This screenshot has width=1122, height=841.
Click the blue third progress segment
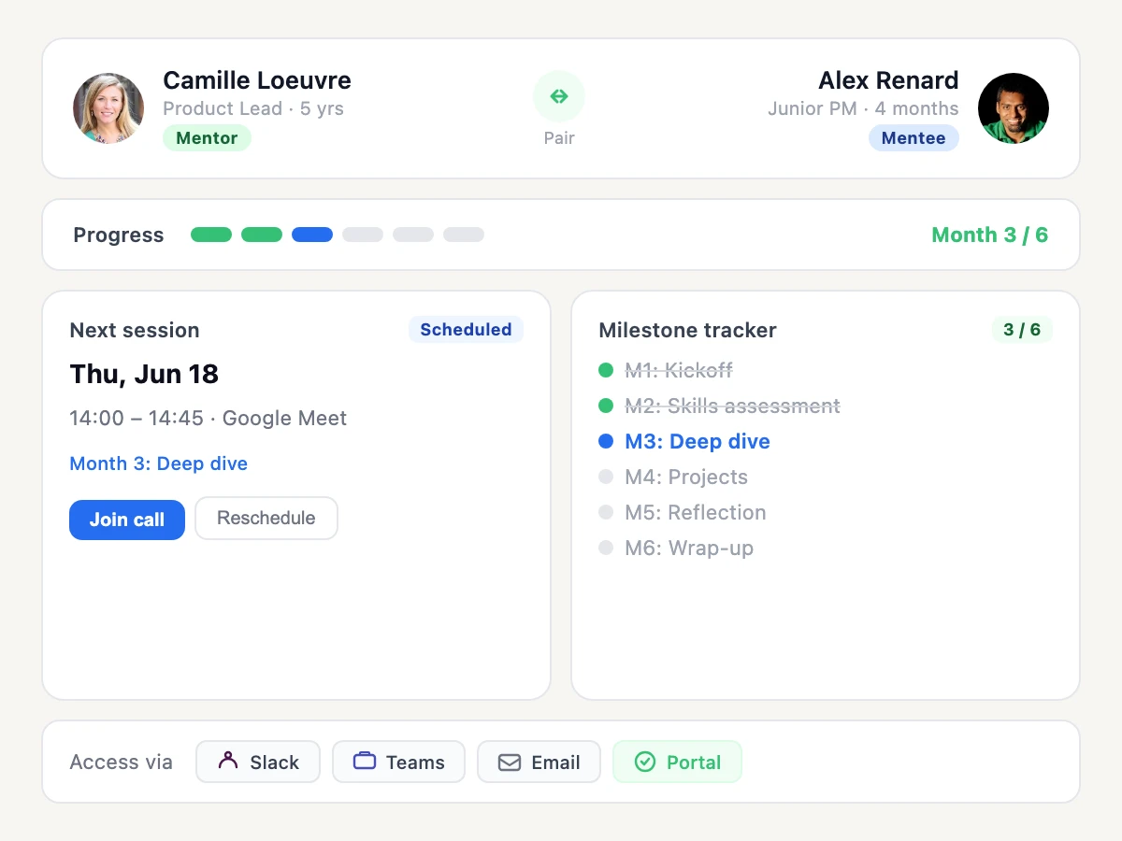tap(312, 235)
